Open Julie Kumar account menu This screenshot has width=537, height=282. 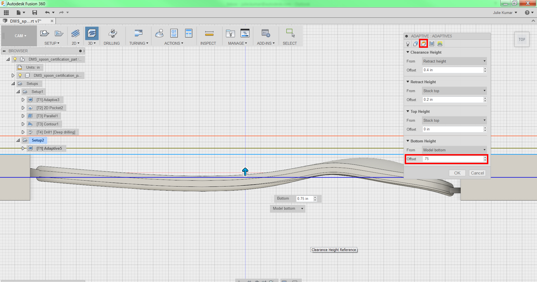(505, 13)
